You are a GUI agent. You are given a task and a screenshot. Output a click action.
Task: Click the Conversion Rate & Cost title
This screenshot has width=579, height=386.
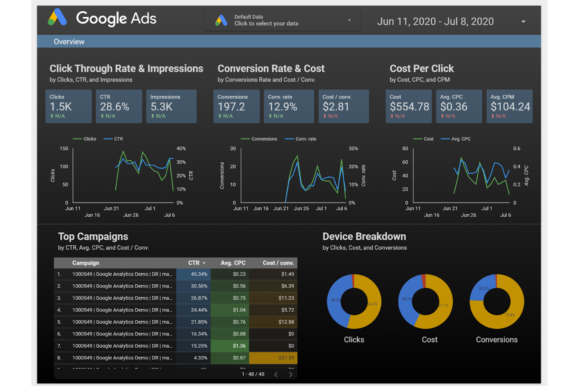click(x=271, y=68)
